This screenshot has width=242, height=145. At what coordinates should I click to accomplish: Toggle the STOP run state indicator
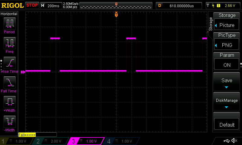tap(32, 5)
